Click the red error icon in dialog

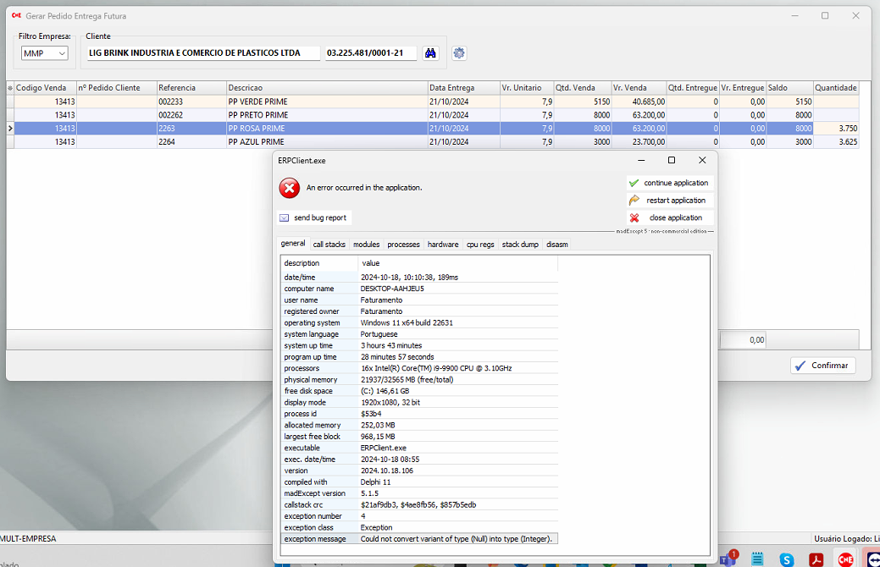click(290, 188)
